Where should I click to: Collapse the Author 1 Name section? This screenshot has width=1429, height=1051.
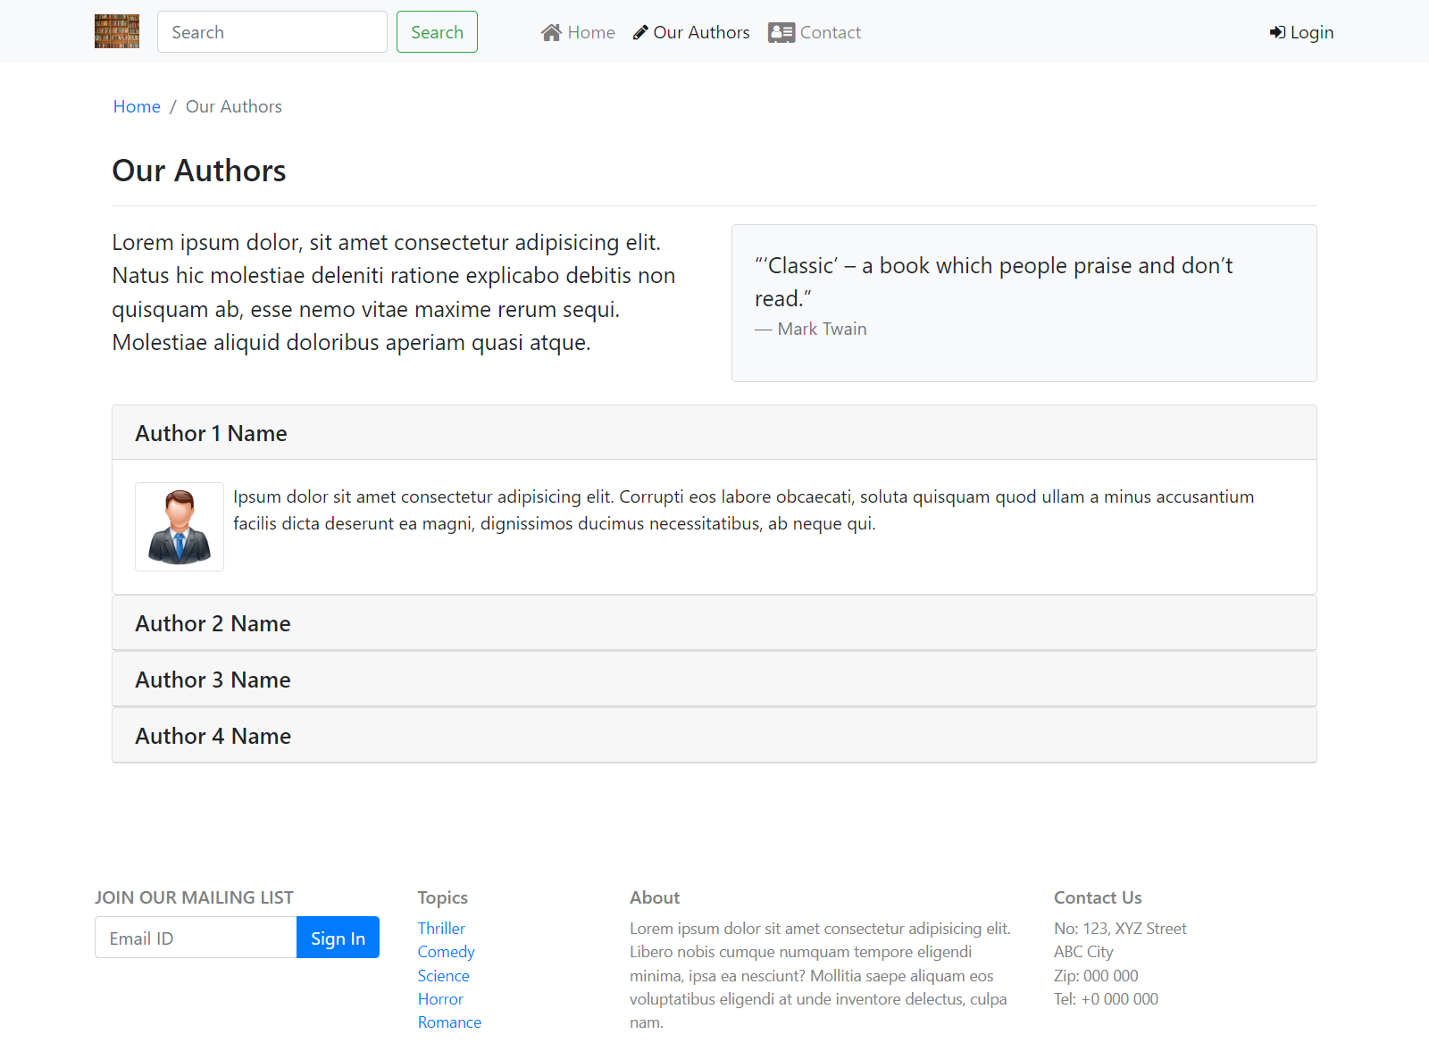click(211, 432)
